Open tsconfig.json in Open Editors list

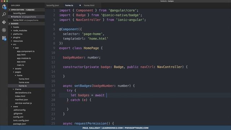click(x=19, y=13)
